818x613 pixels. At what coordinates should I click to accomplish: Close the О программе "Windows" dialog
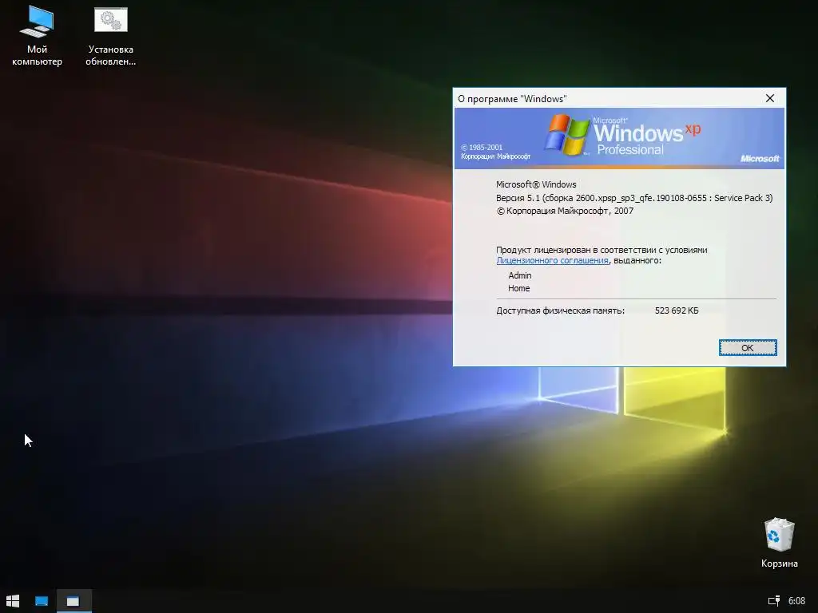pos(769,98)
